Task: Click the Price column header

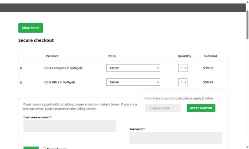Action: pos(112,56)
